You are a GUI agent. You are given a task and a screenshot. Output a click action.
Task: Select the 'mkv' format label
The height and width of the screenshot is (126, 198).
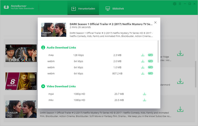[x=51, y=100]
